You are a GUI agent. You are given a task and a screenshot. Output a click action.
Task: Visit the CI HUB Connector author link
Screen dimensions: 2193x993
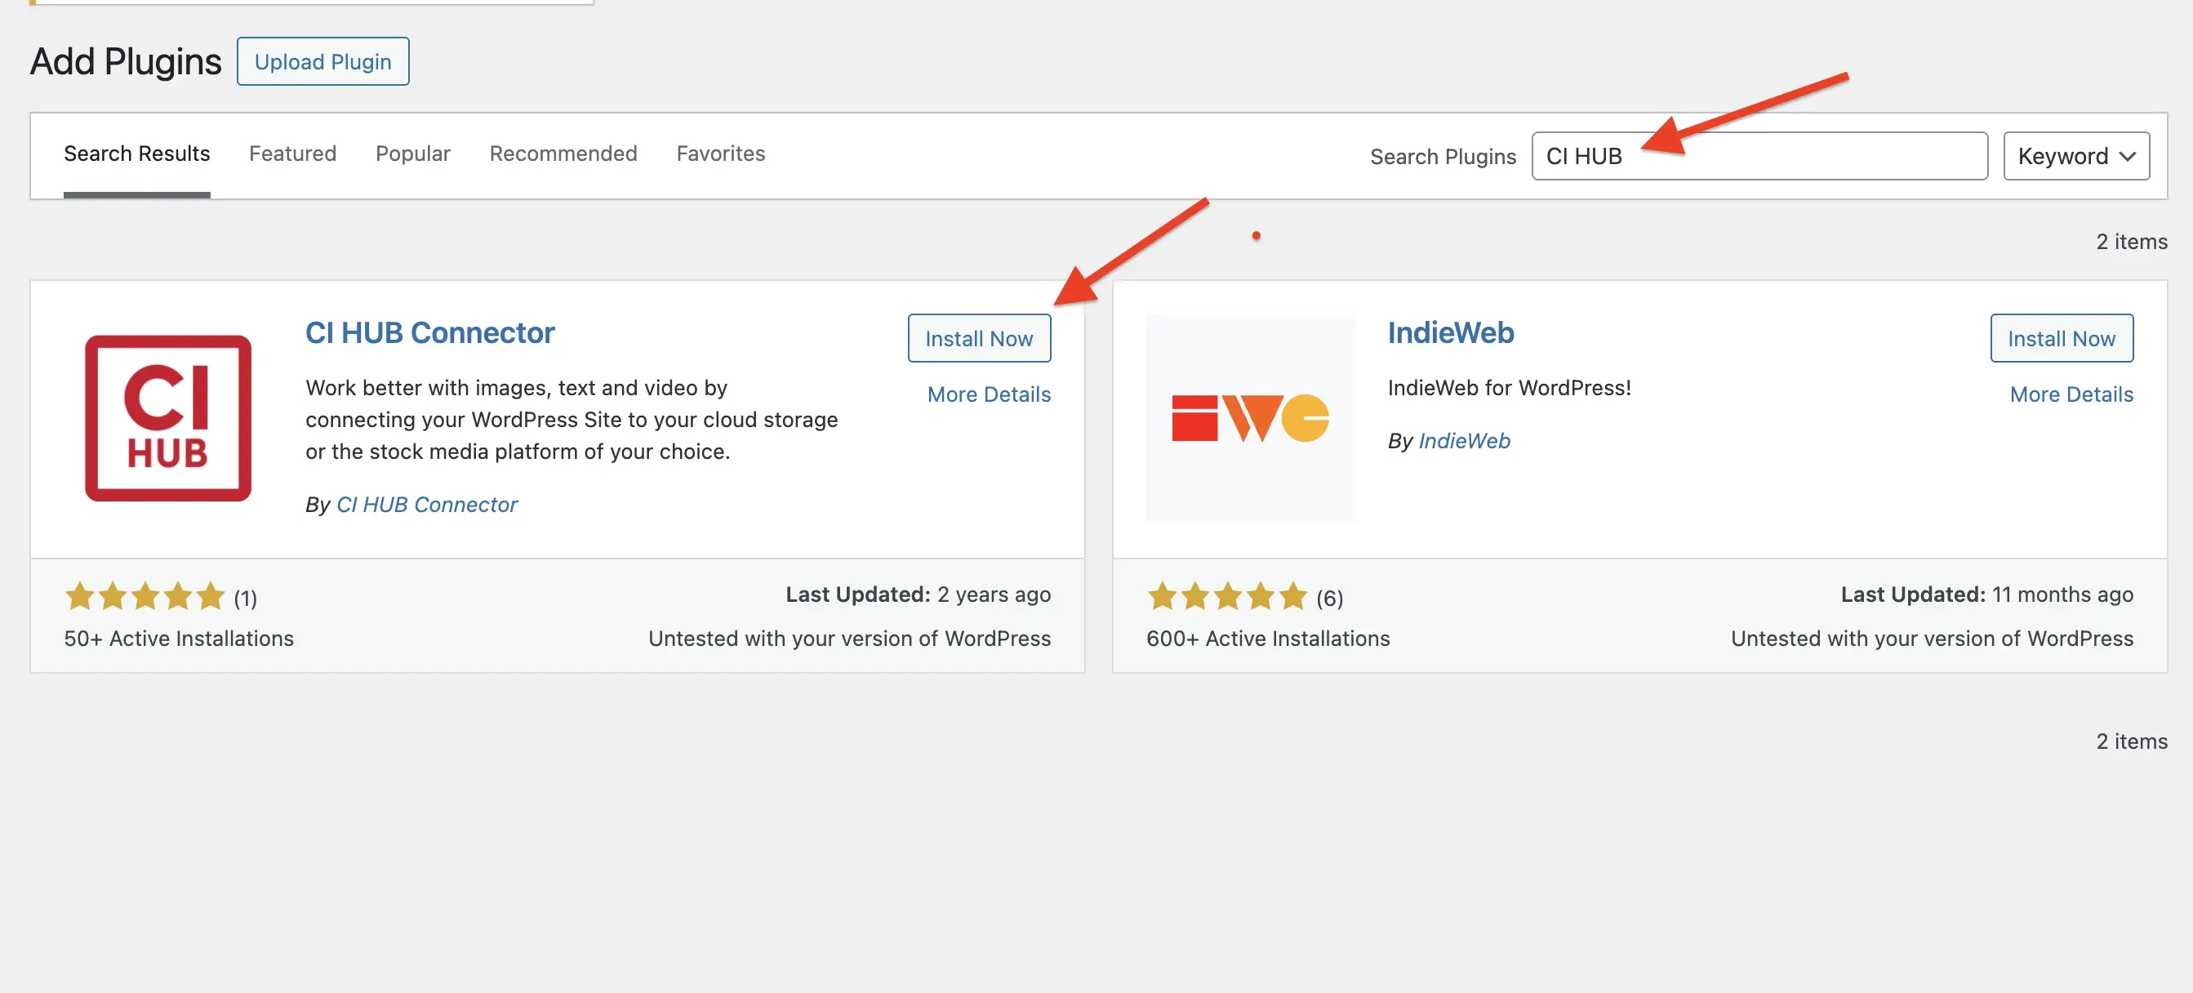426,504
